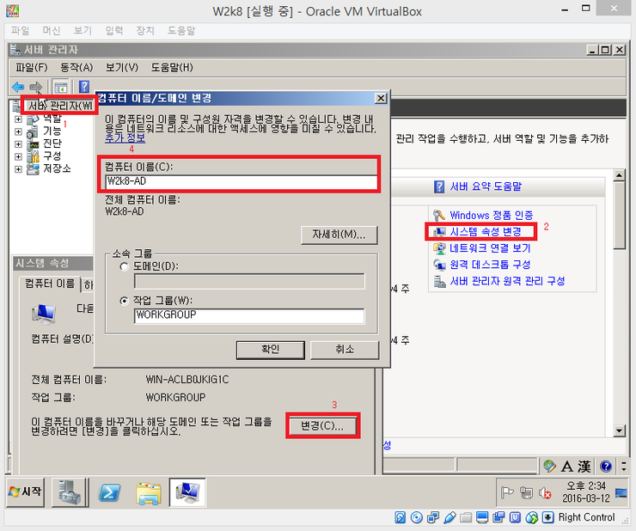Image resolution: width=636 pixels, height=531 pixels.
Task: Click the blue help icon in toolbar
Action: tap(83, 87)
